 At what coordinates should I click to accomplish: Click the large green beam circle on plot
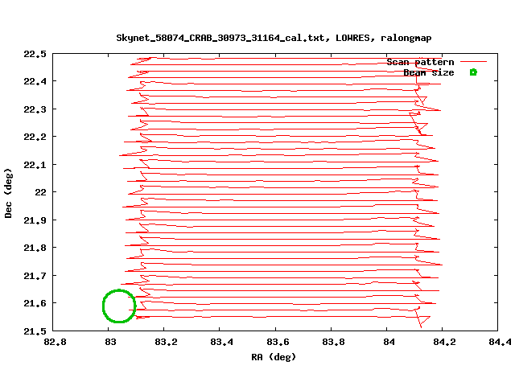[119, 306]
